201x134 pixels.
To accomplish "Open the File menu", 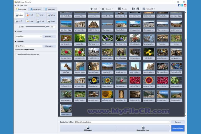I will tap(15, 5).
